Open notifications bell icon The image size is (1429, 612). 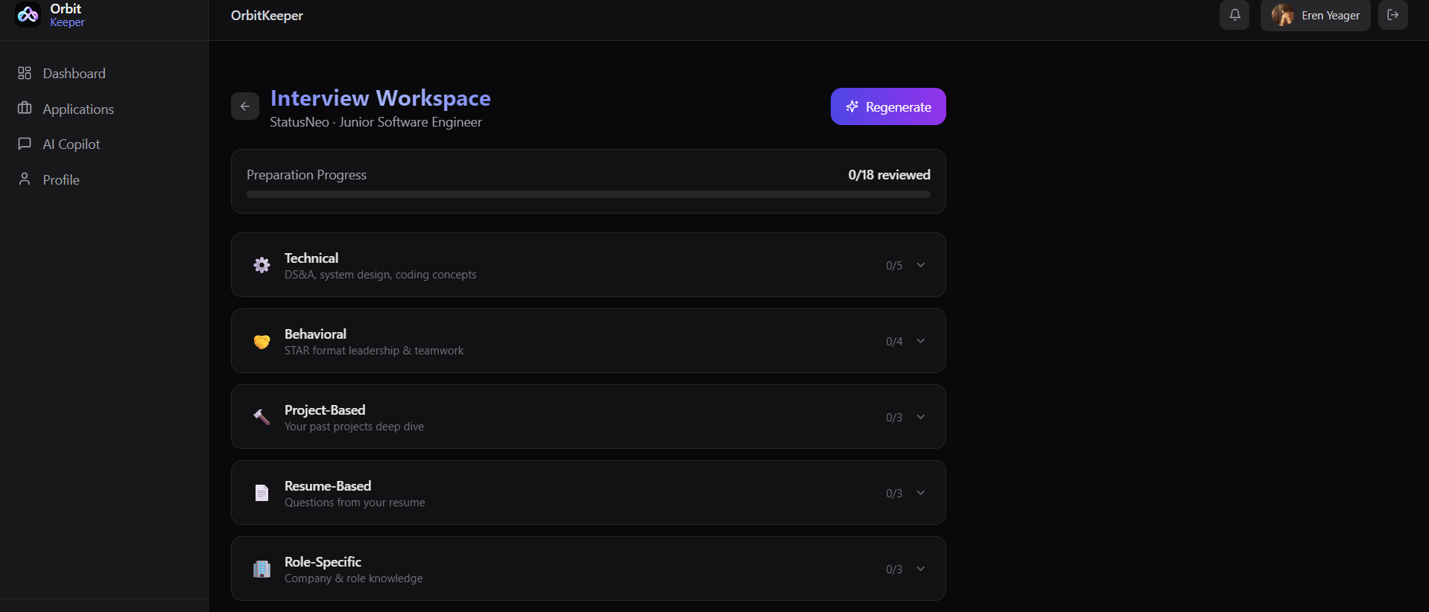pos(1235,15)
